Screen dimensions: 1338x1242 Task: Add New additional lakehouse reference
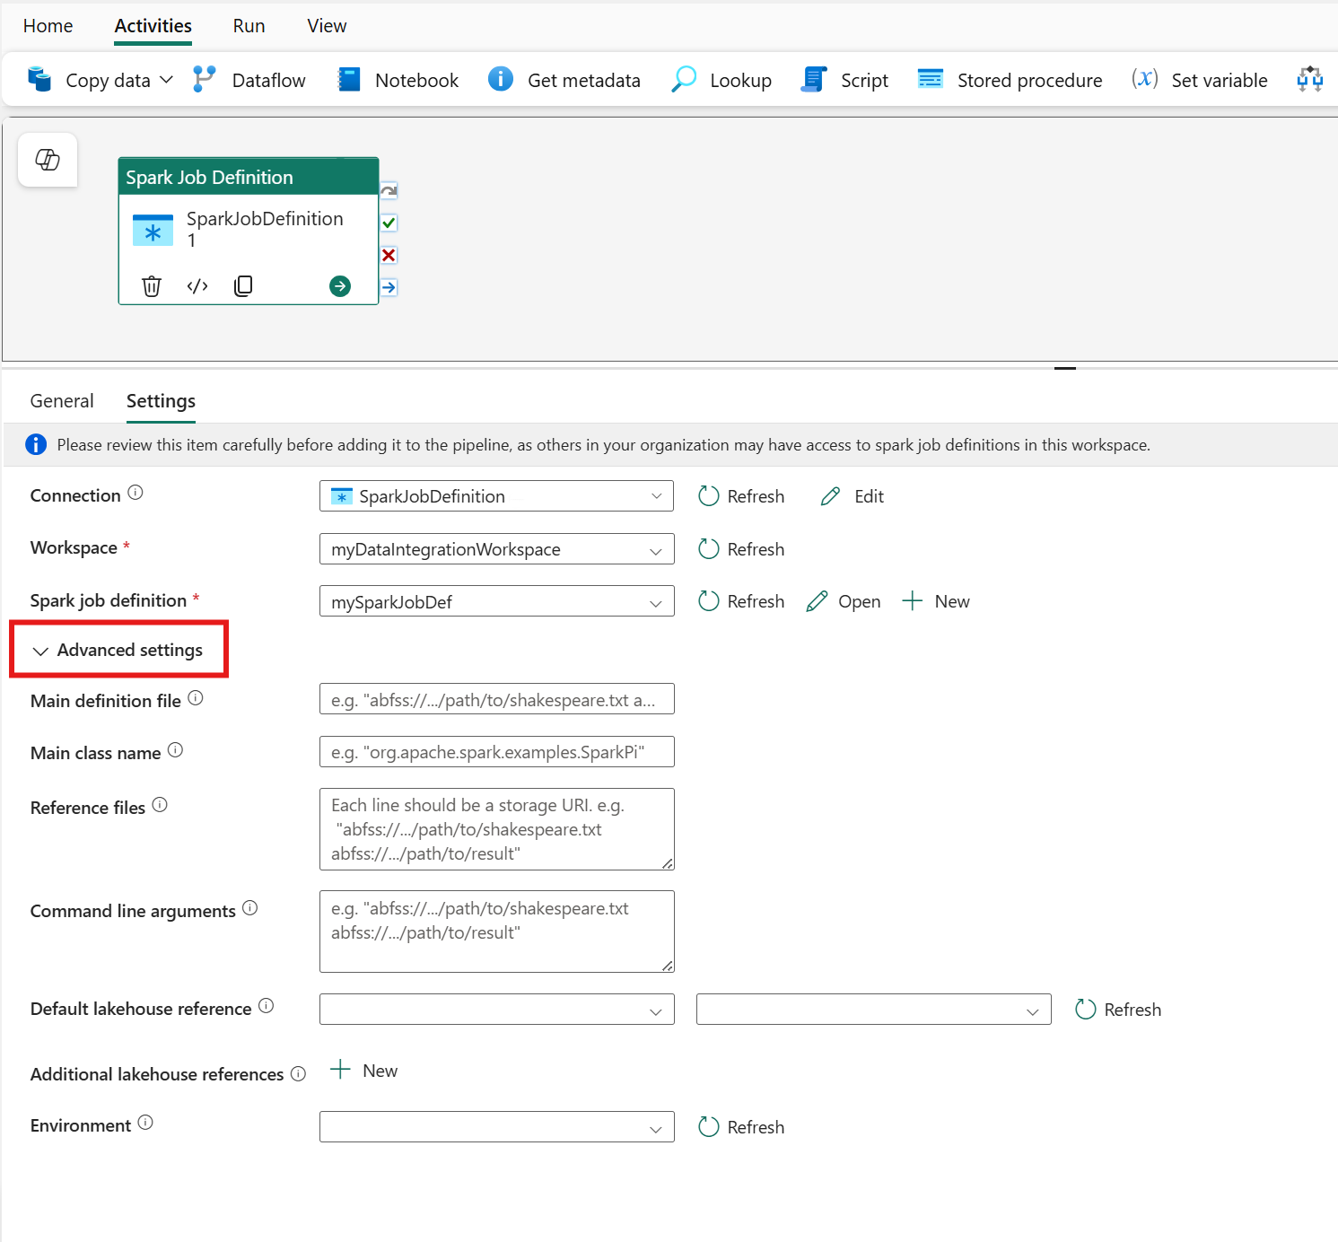coord(364,1071)
